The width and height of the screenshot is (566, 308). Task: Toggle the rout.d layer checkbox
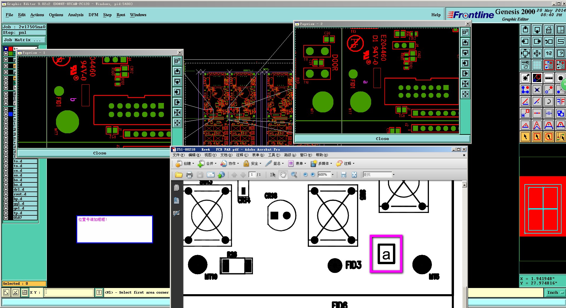click(6, 194)
